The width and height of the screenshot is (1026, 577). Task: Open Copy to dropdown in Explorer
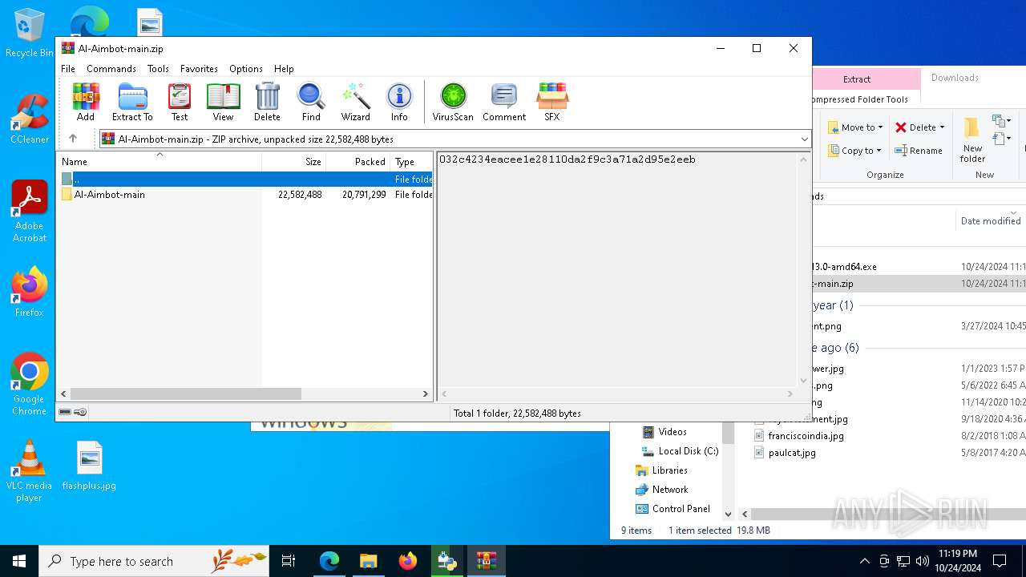pos(855,151)
